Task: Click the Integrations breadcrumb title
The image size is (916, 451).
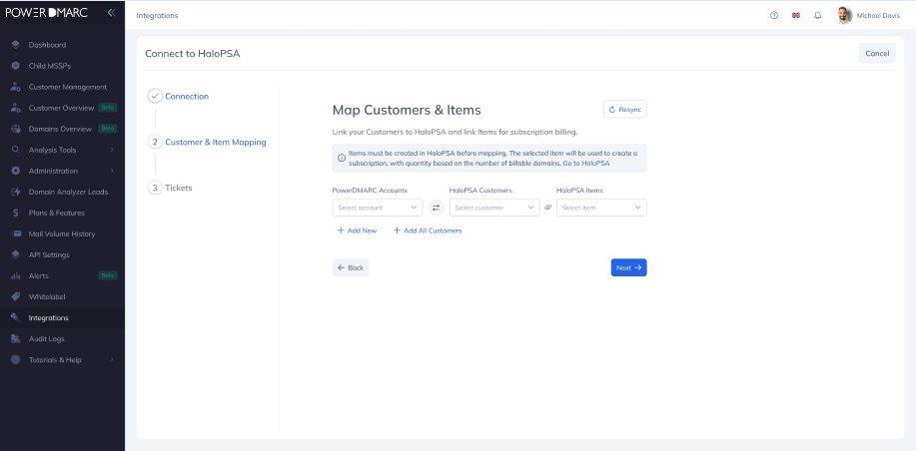Action: (157, 16)
